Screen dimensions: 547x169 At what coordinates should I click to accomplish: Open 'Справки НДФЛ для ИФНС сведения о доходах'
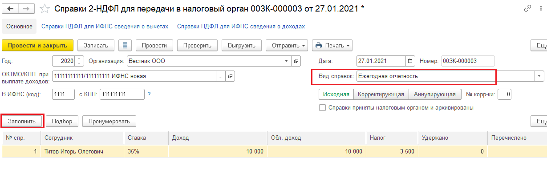point(241,27)
